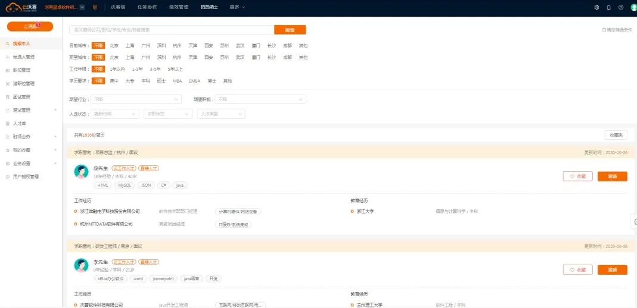Click 收藏 button for 应先生
This screenshot has width=637, height=308.
tap(577, 176)
